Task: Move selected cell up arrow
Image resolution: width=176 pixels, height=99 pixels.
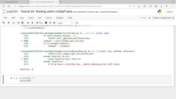Action: 28,23
